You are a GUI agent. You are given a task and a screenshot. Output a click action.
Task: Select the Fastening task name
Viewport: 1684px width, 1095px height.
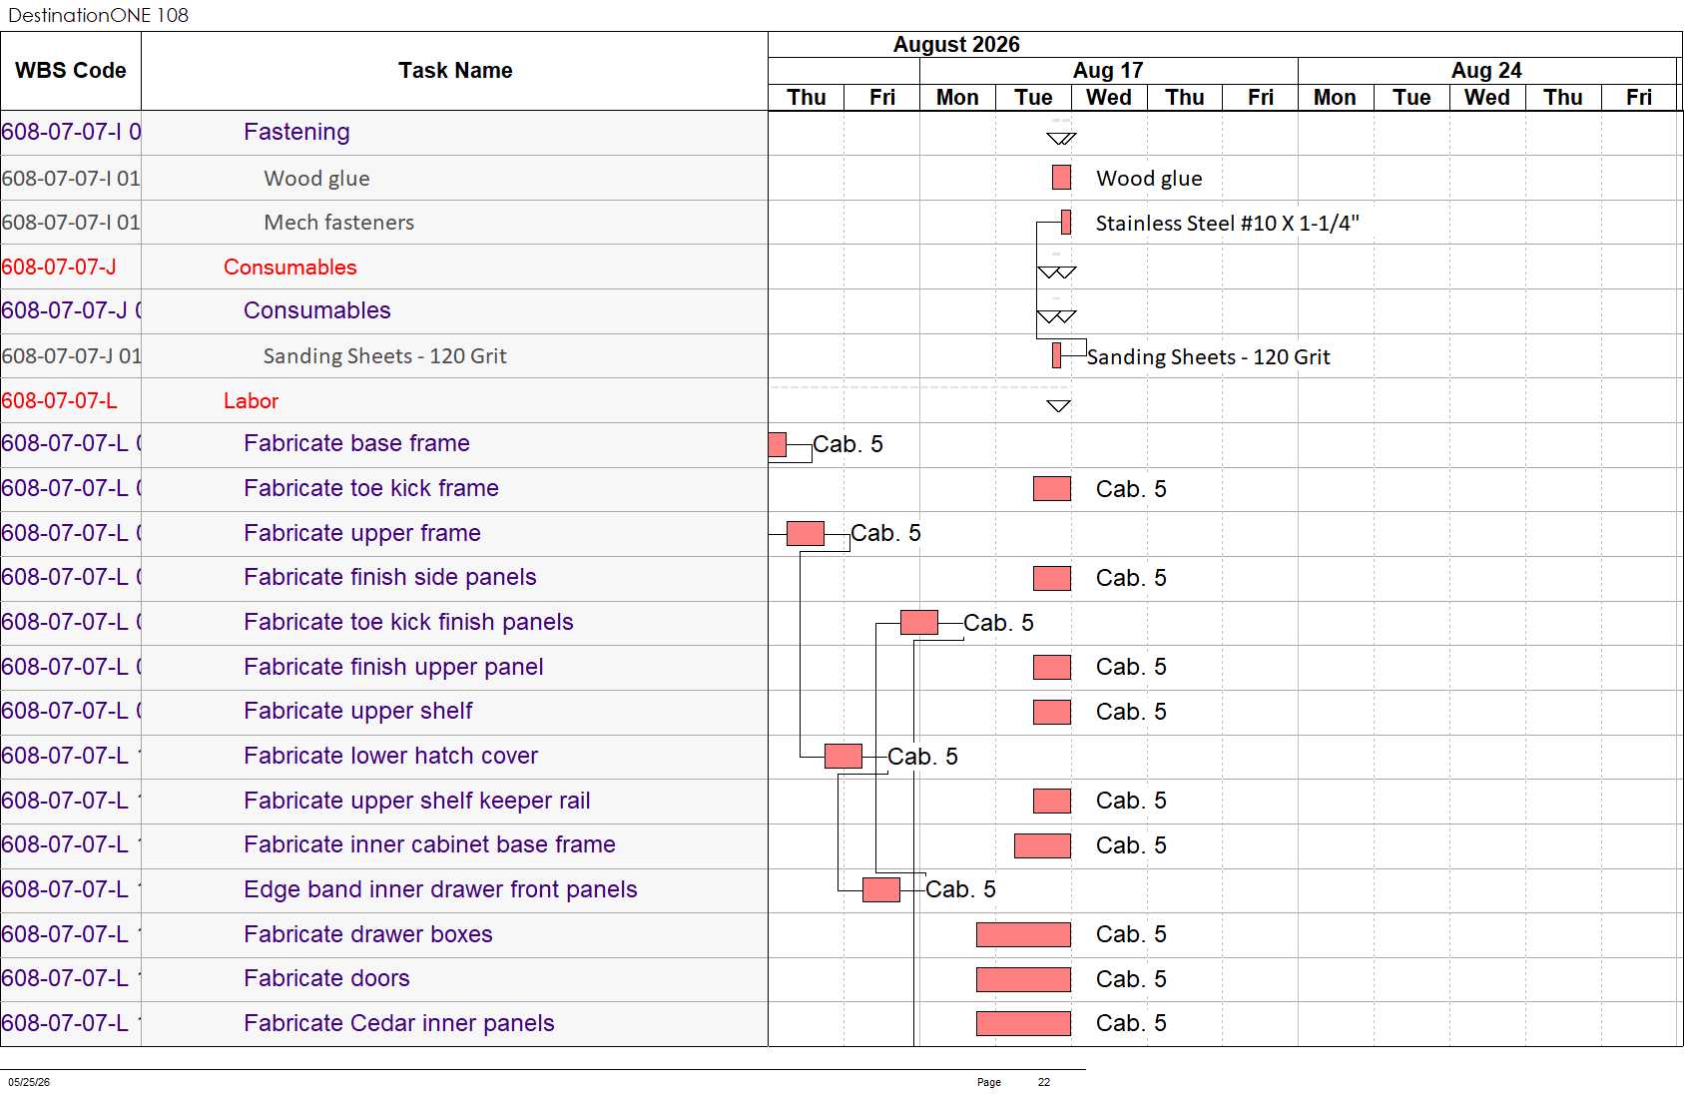pyautogui.click(x=296, y=132)
